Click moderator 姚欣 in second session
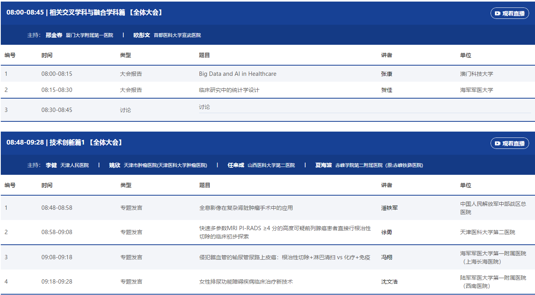The height and width of the screenshot is (295, 535). 115,165
